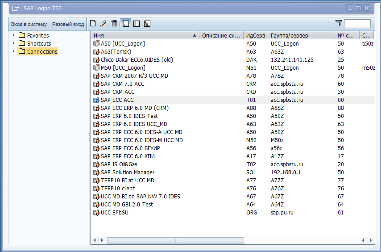Maximize the SAP Logon 720 window

tap(358, 8)
